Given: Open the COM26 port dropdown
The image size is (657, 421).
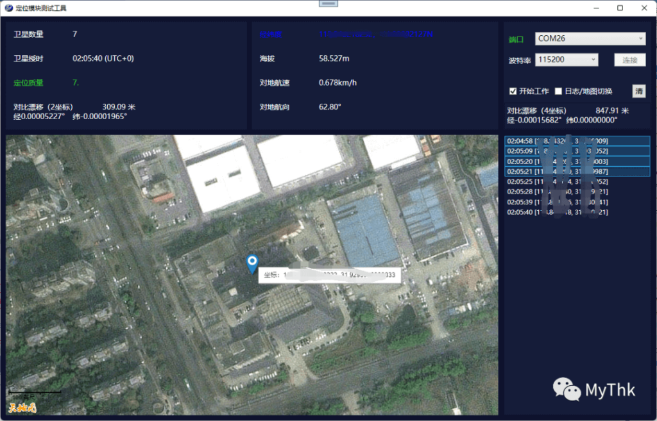Looking at the screenshot, I should coord(590,38).
